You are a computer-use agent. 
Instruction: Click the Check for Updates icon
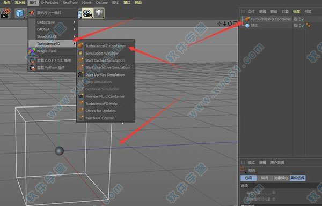click(x=80, y=111)
